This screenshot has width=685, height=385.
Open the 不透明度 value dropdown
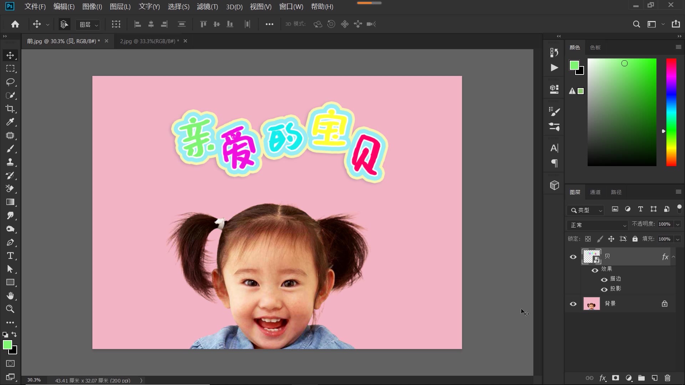click(x=678, y=224)
